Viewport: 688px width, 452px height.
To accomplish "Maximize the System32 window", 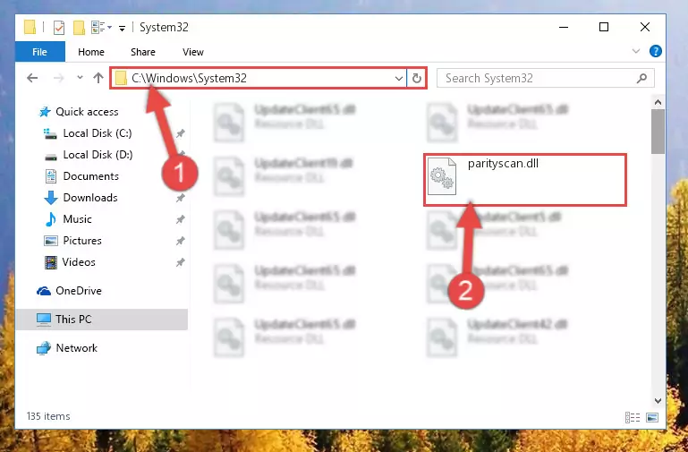I will (x=604, y=27).
